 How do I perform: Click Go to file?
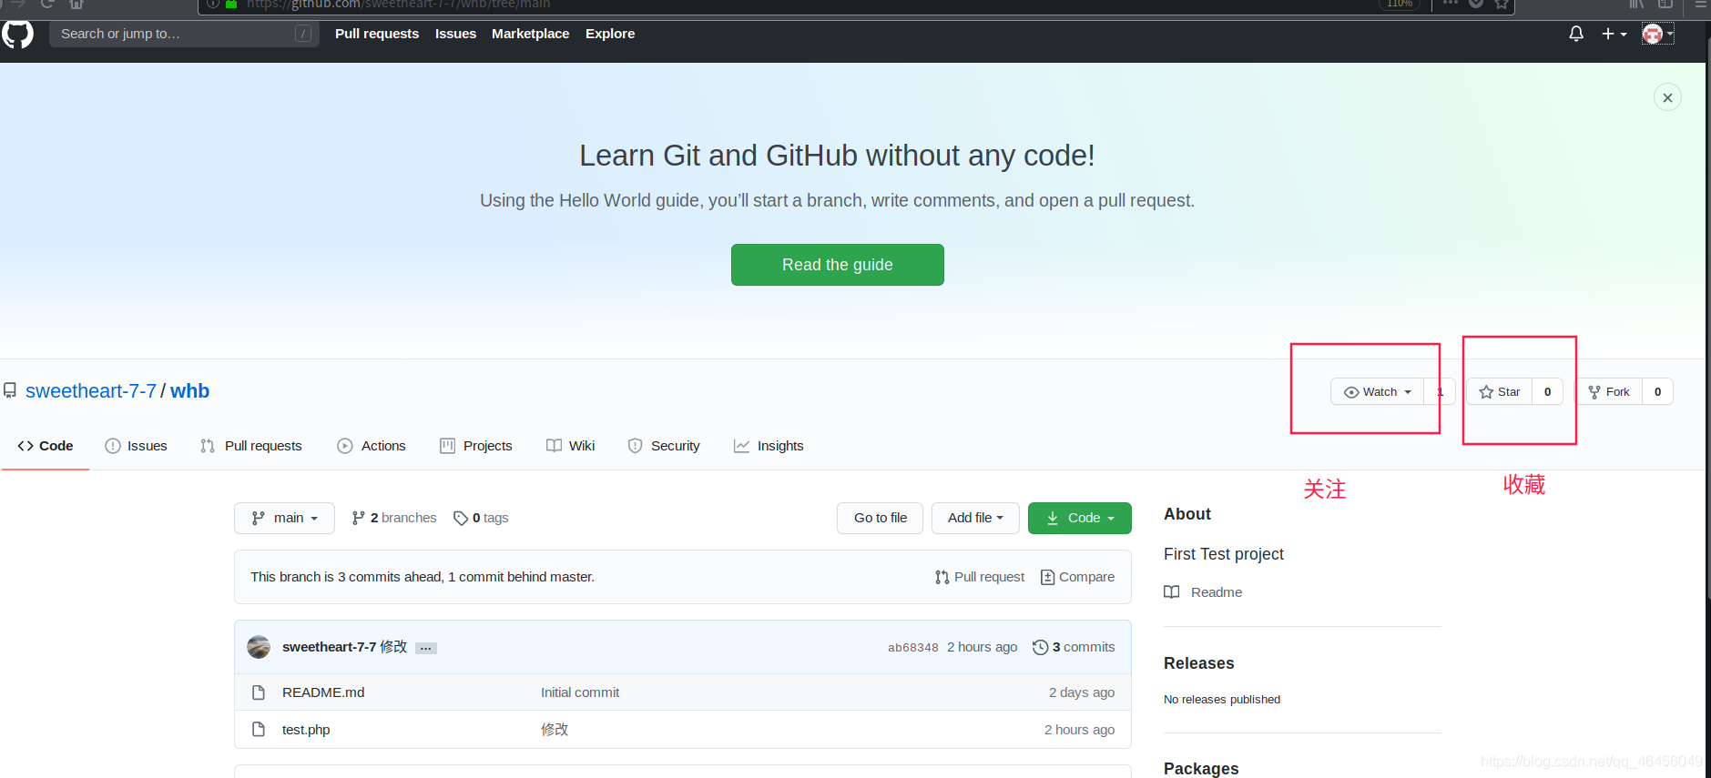click(x=880, y=518)
